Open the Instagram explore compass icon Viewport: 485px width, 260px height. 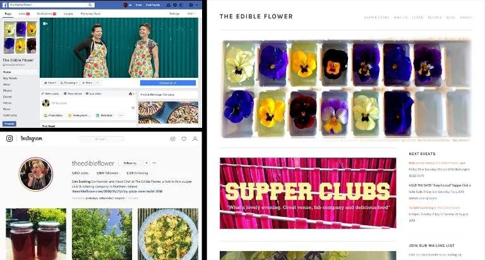click(x=173, y=139)
